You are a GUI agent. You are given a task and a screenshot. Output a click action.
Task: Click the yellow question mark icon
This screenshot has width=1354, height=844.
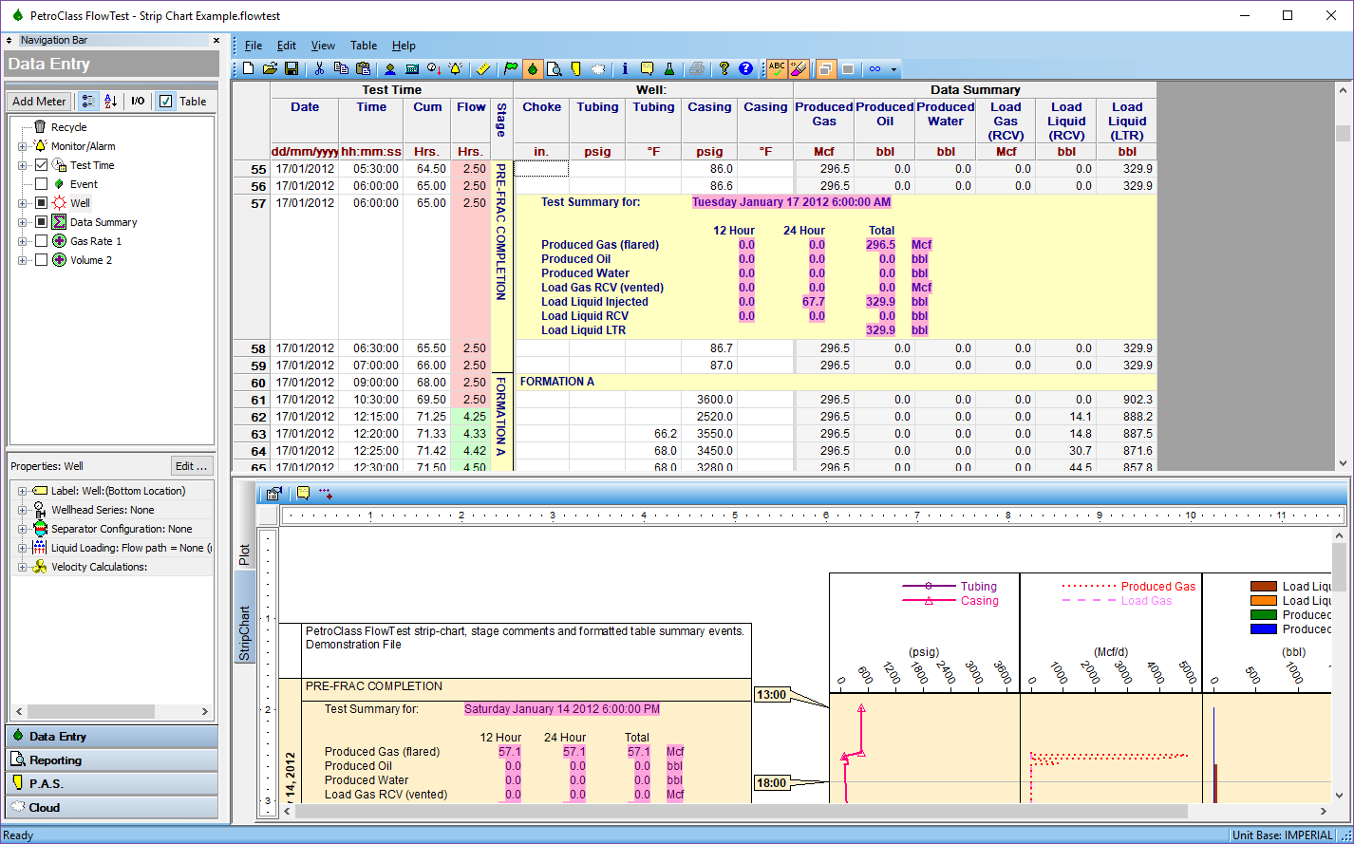(724, 68)
